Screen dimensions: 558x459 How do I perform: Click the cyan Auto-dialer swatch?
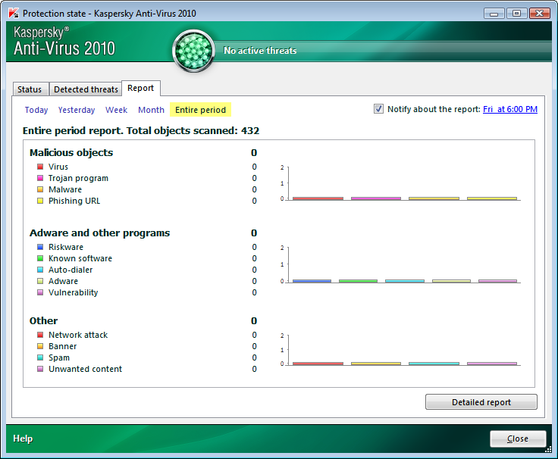click(x=40, y=270)
